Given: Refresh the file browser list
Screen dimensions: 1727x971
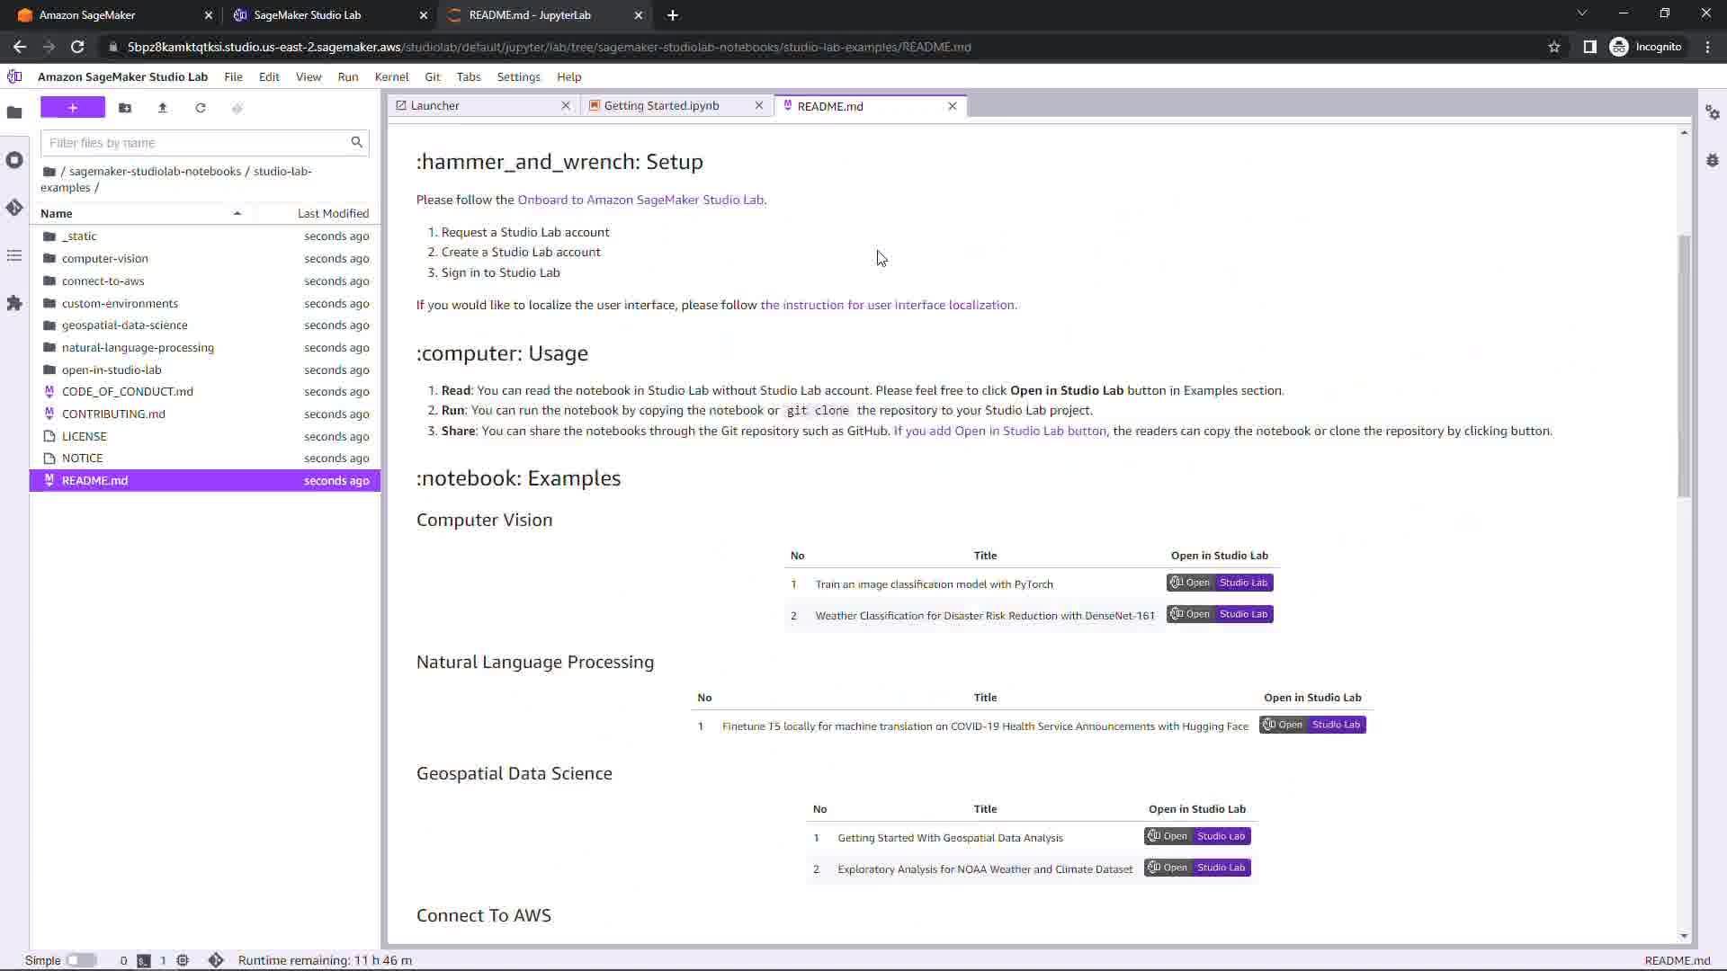Looking at the screenshot, I should [x=201, y=108].
